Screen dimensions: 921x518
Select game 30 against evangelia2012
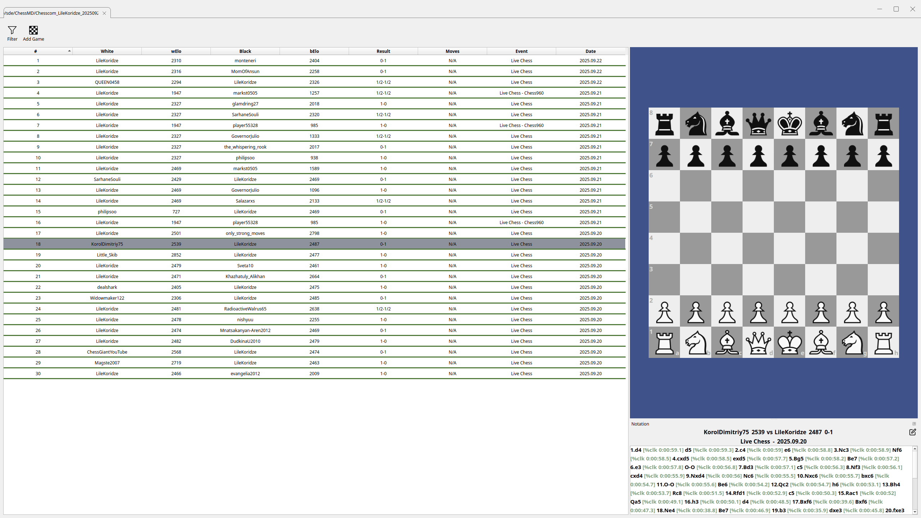coord(314,373)
